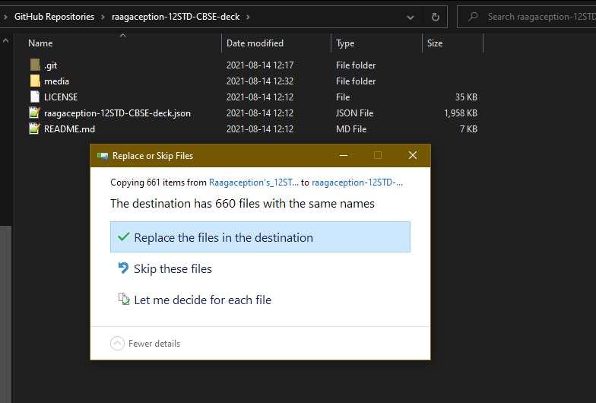
Task: Collapse dialog with Fewer details
Action: point(146,344)
